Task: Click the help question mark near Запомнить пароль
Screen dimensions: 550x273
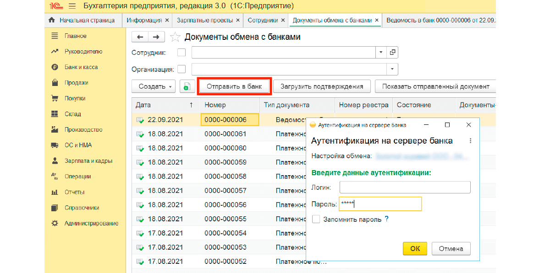Action: [386, 219]
